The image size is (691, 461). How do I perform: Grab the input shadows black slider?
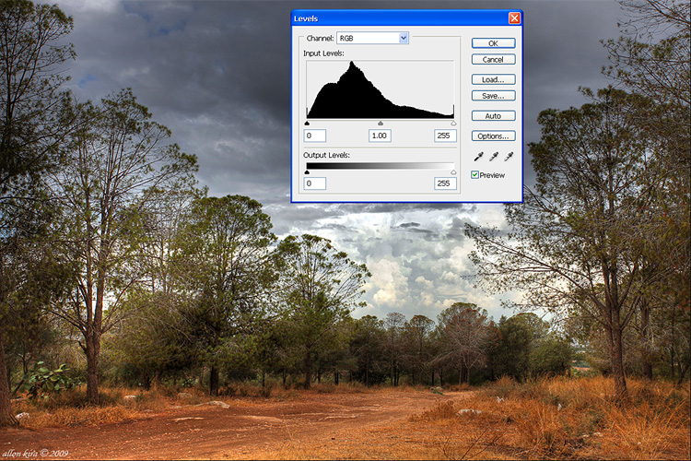tap(307, 123)
